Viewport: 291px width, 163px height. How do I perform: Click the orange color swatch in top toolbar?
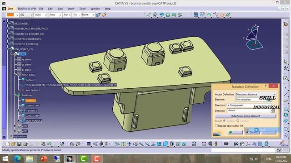[x=10, y=15]
